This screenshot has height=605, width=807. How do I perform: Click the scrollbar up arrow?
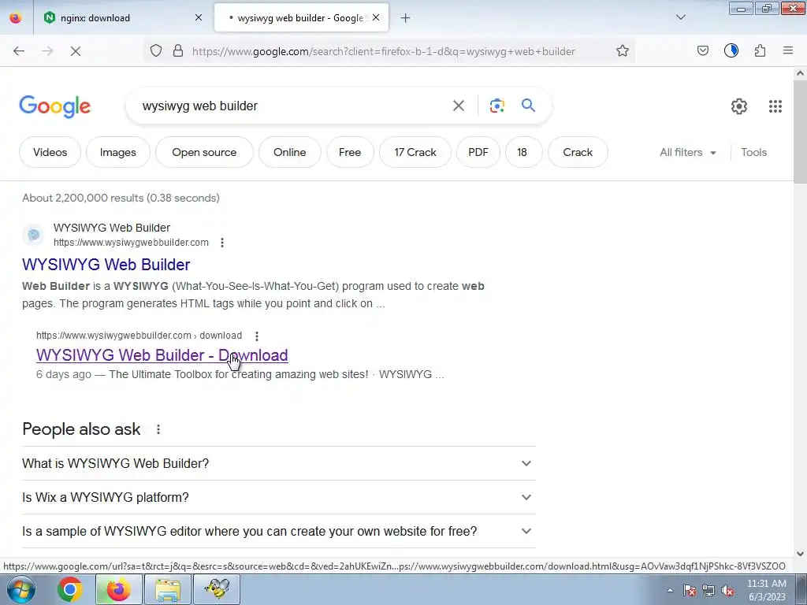coord(800,73)
